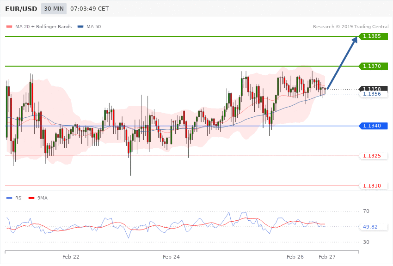Click the Research © 2019 Trading Central credit

point(350,26)
